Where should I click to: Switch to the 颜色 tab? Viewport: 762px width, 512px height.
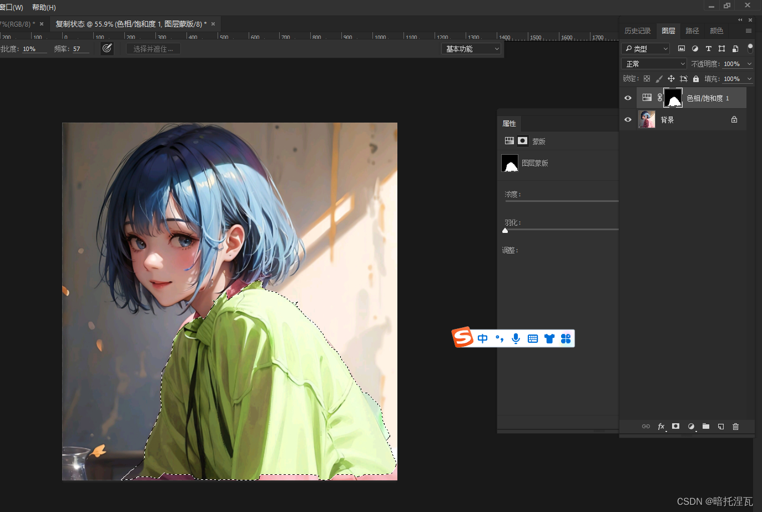coord(716,31)
